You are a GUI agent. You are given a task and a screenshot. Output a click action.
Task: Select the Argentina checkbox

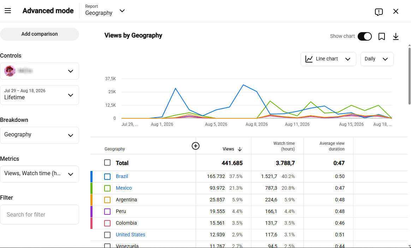pos(107,200)
